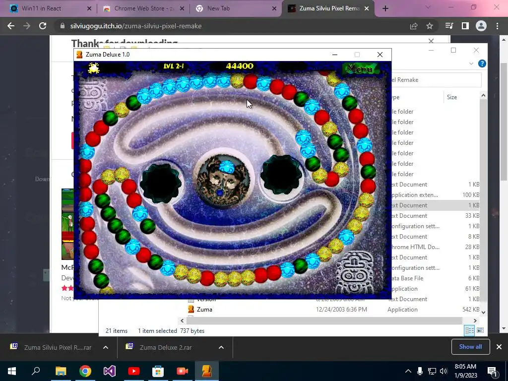
Task: Open Microsoft Store from the taskbar
Action: pos(158,371)
